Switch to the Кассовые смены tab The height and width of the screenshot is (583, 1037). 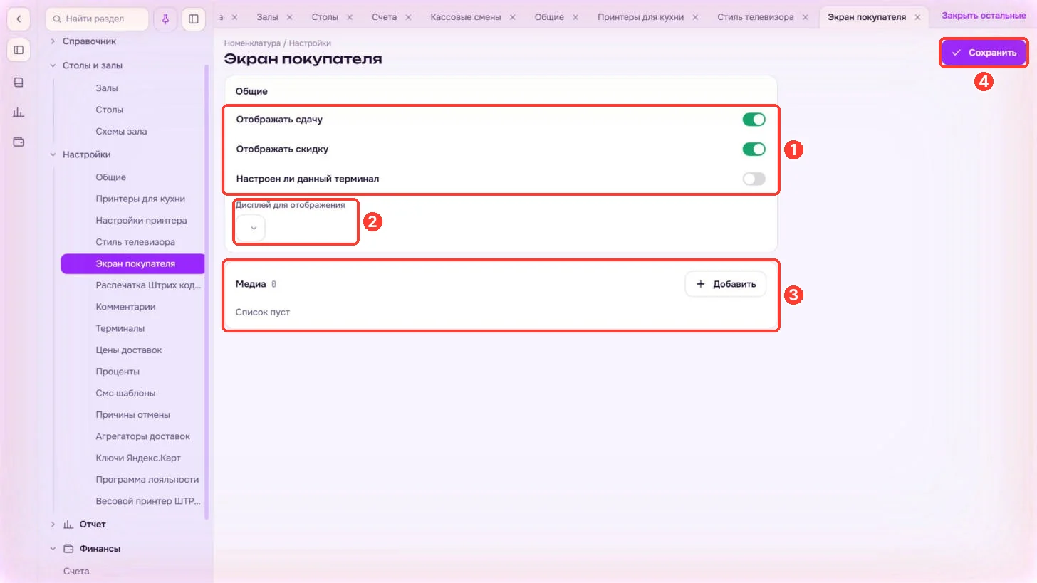(x=466, y=17)
